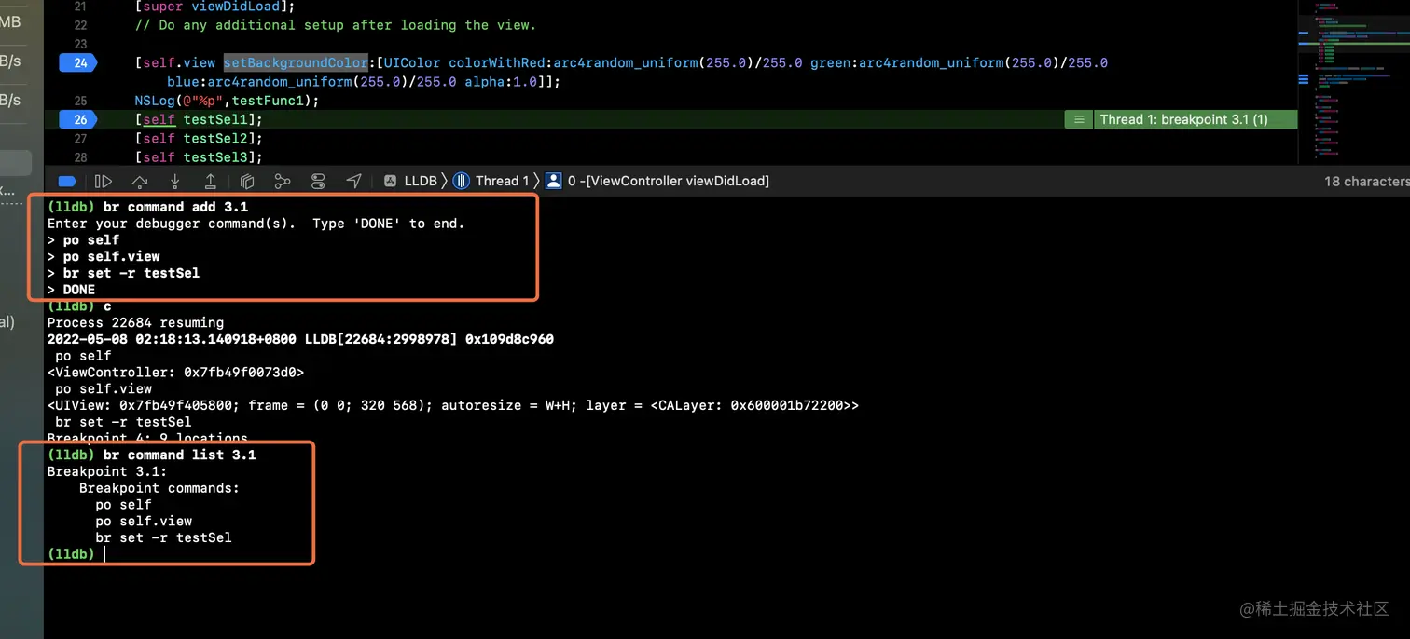Click the Continue program execution button
The height and width of the screenshot is (639, 1410).
[x=104, y=181]
